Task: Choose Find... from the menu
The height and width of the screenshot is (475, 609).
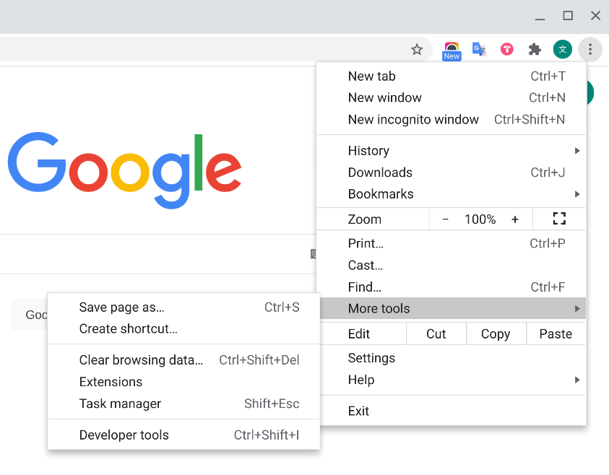Action: (x=452, y=287)
